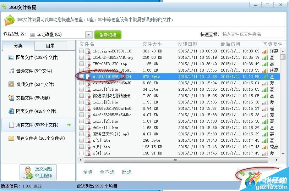Screen dimensions: 289x191
Task: Sort by 创建日期 column header
Action: point(187,44)
